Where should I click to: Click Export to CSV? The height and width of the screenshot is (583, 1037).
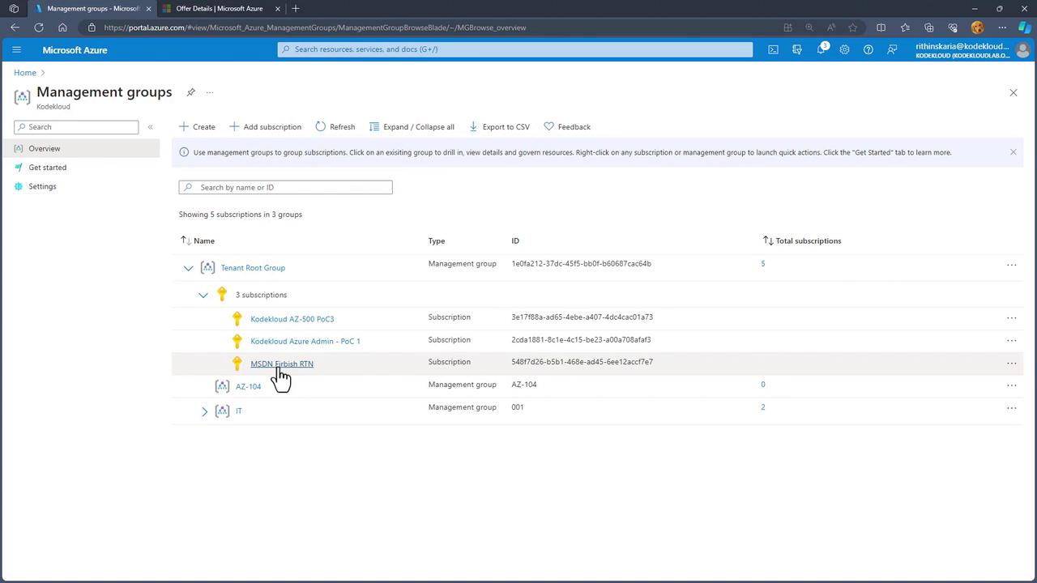coord(499,127)
